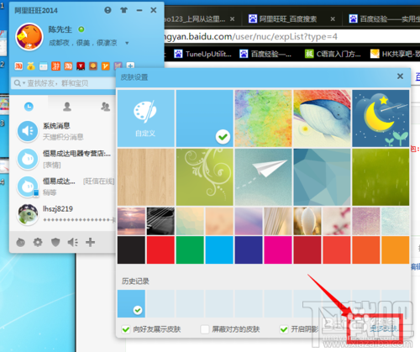Open the orange Taobao 淘 app icon
The image size is (420, 352).
click(x=68, y=66)
